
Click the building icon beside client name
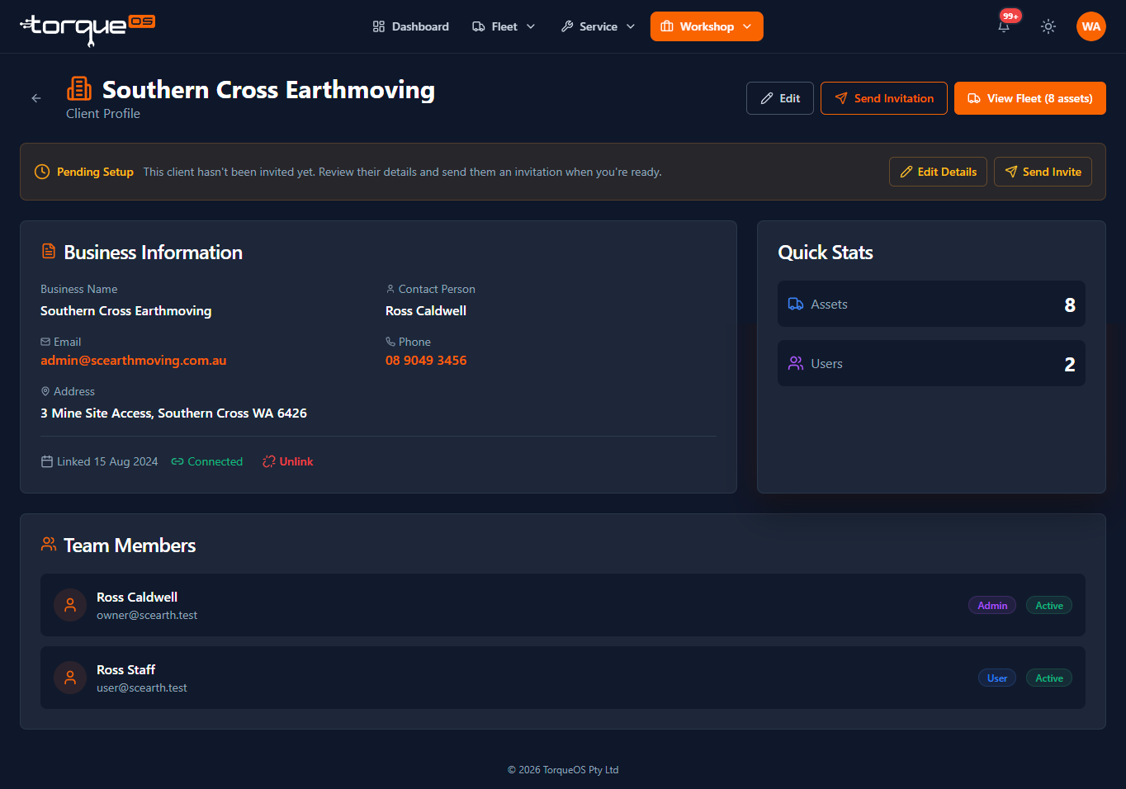click(79, 88)
